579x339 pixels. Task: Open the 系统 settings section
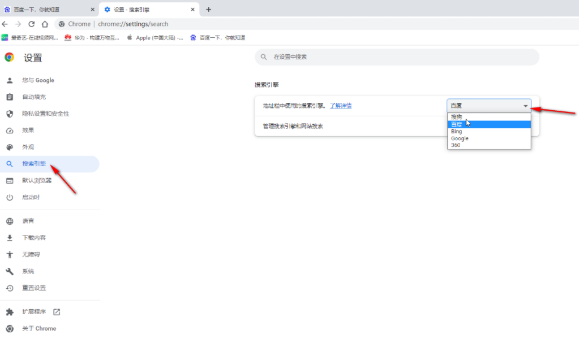pyautogui.click(x=27, y=271)
